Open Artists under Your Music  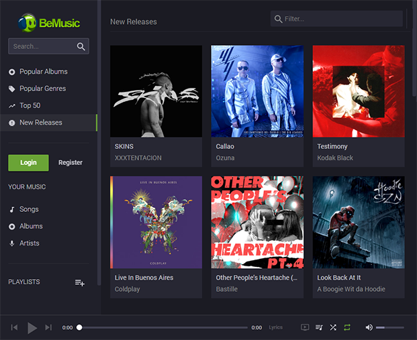[x=48, y=243]
